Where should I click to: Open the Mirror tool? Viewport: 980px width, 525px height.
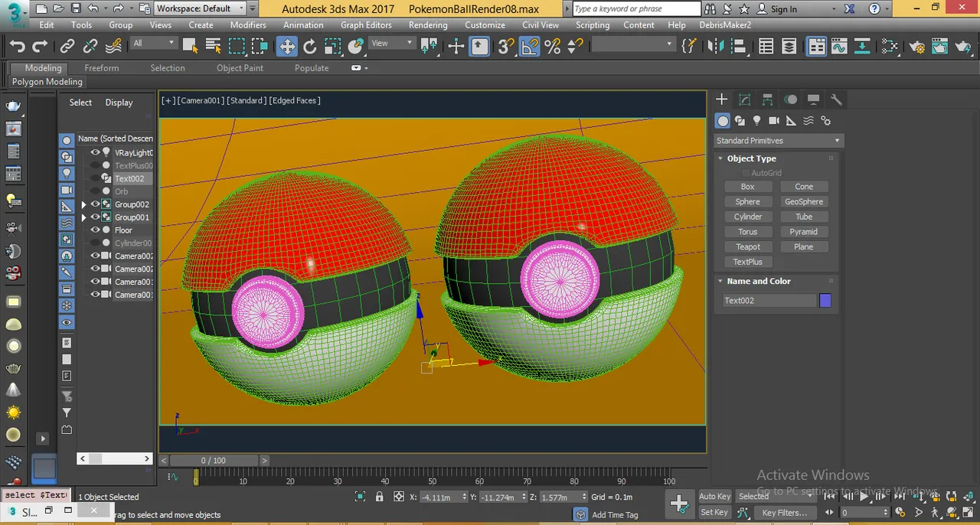coord(716,47)
